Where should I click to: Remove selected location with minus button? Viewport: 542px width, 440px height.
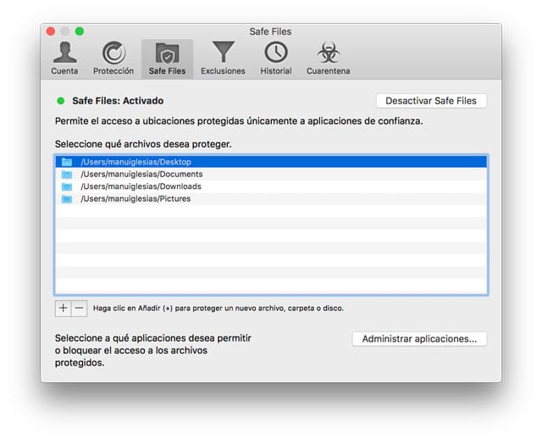pos(79,309)
